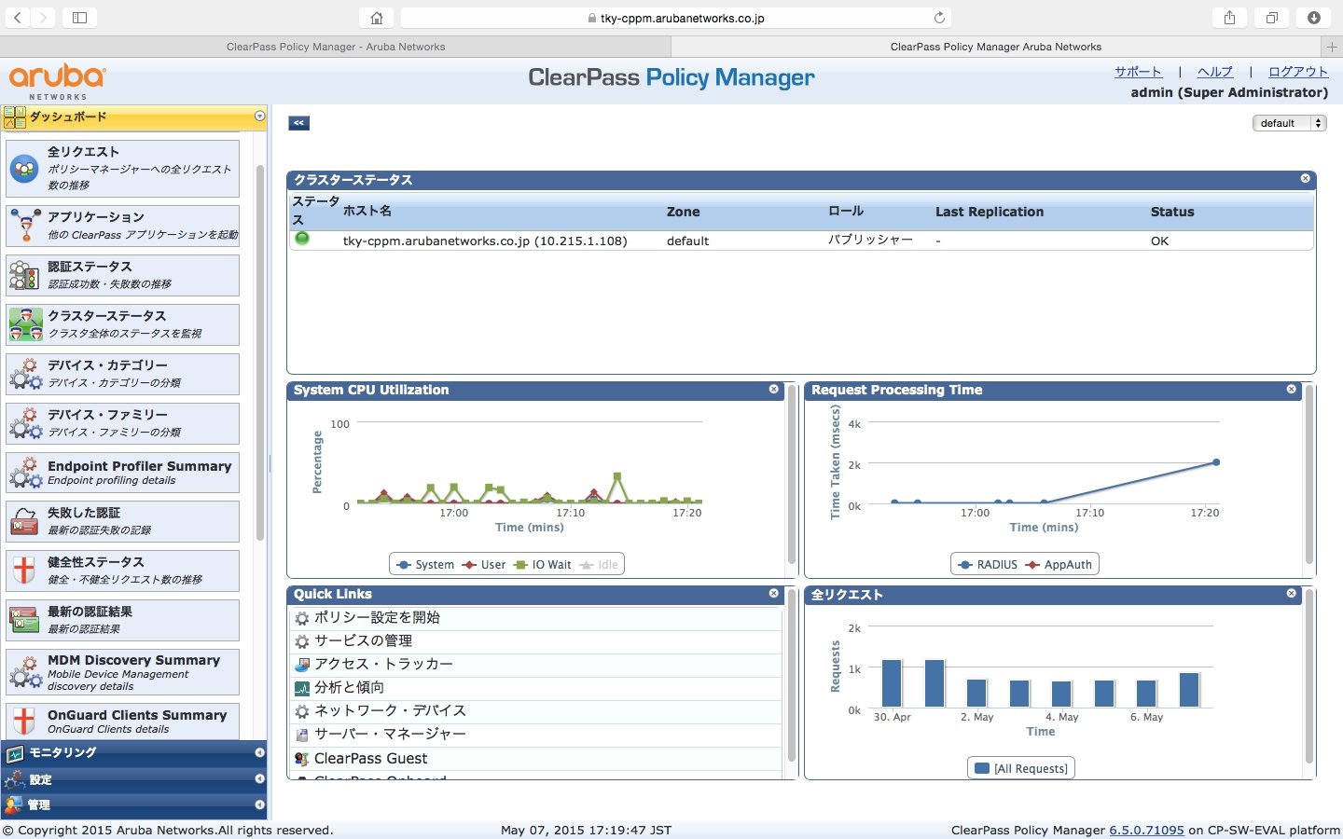Sort cluster table by Zone column

pos(683,212)
